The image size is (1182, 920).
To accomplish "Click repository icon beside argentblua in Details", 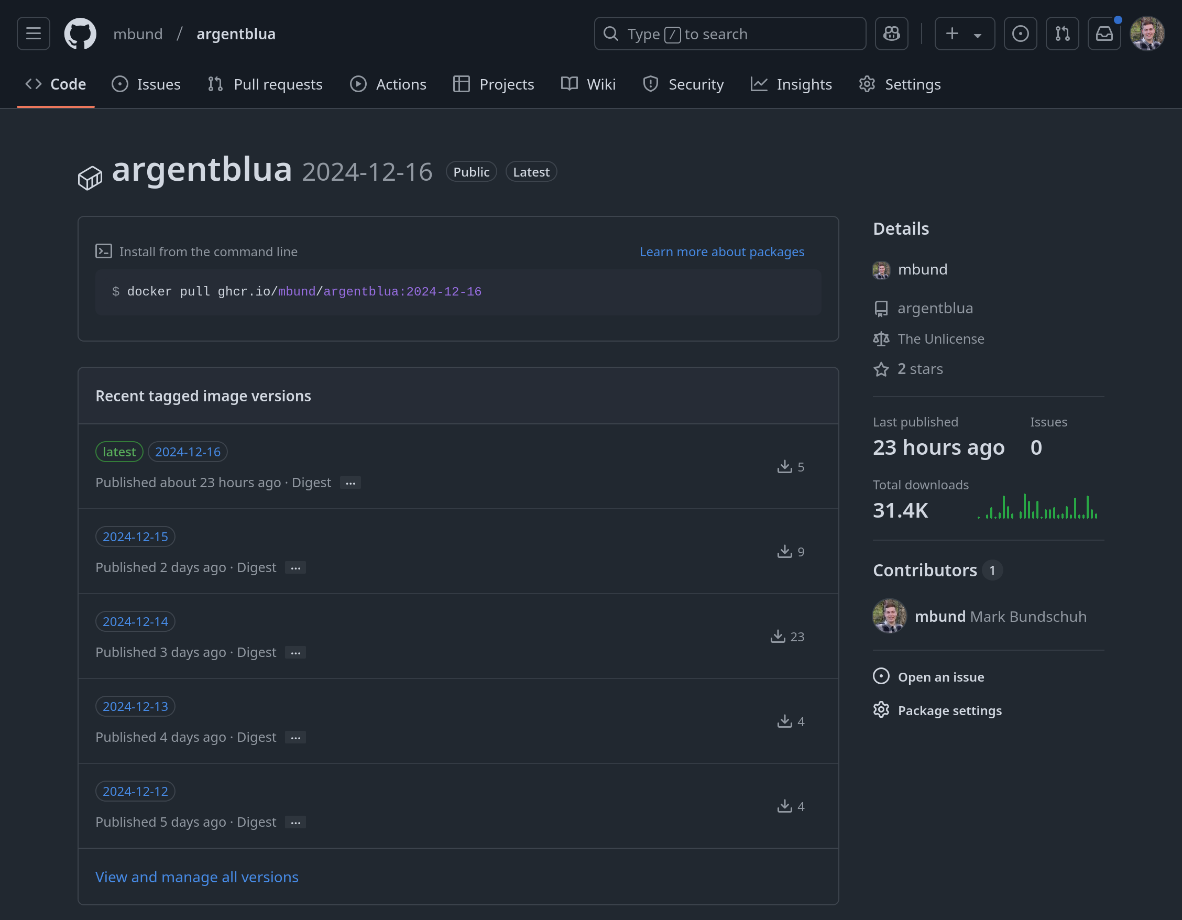I will point(881,309).
